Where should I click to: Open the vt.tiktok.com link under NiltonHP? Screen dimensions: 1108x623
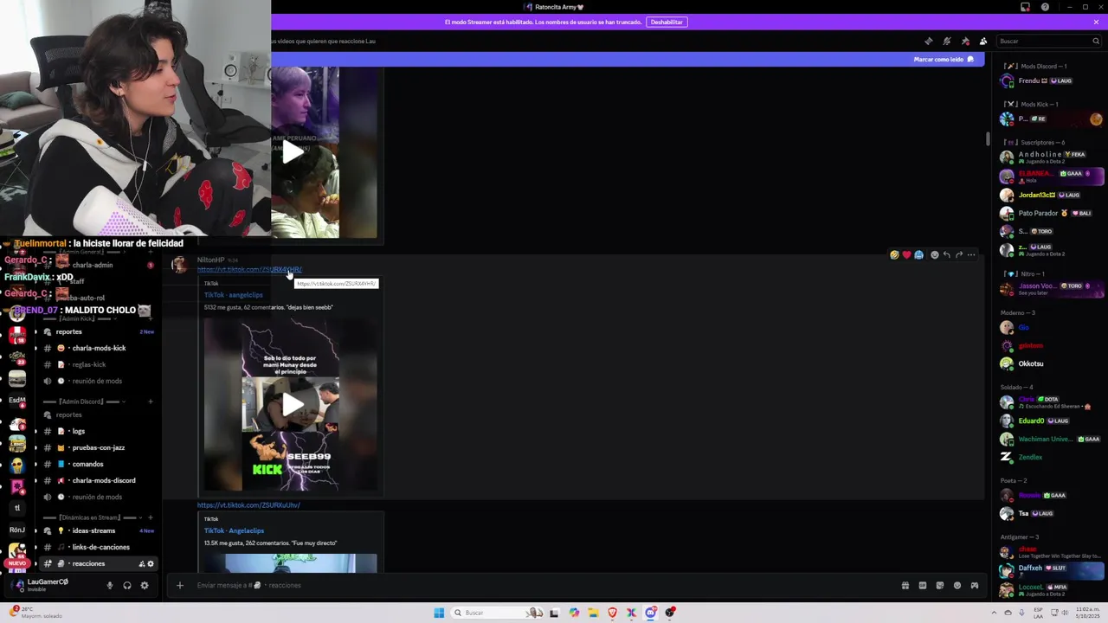point(249,269)
